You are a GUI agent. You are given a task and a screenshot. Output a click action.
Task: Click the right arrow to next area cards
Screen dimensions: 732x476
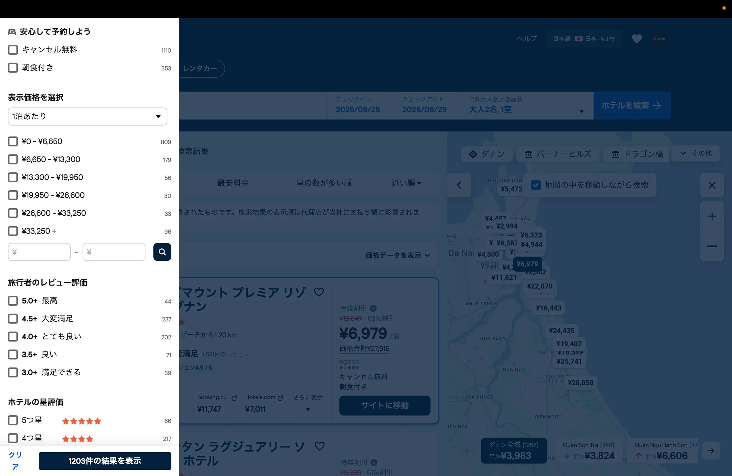pos(711,450)
